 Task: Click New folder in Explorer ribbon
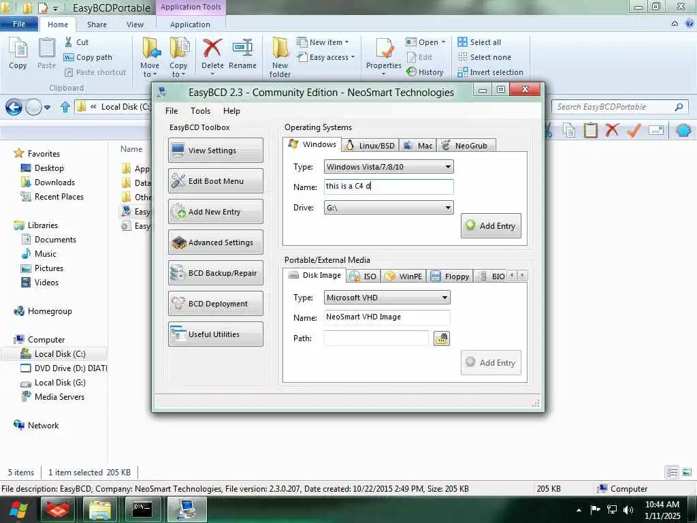coord(280,58)
